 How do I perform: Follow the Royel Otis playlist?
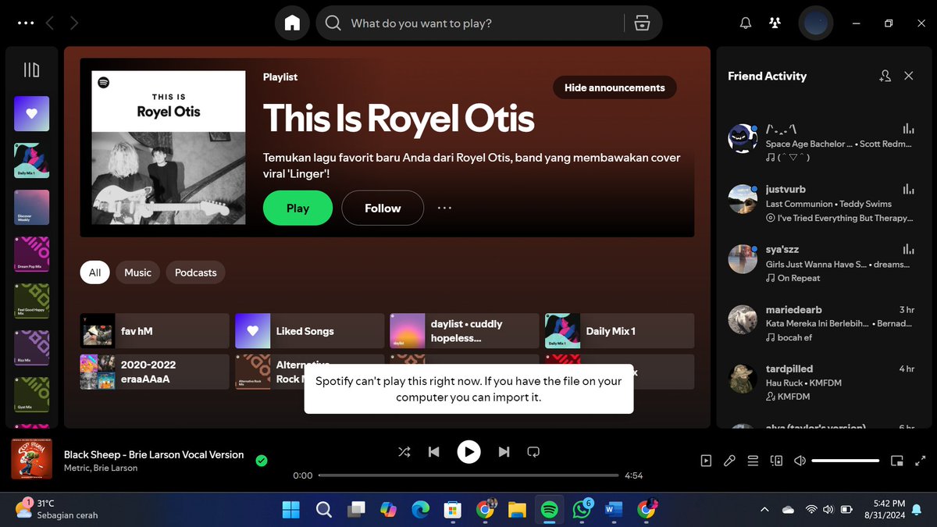tap(383, 208)
